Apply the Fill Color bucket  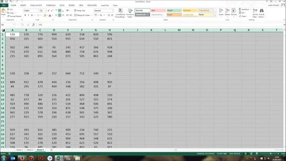pos(45,15)
